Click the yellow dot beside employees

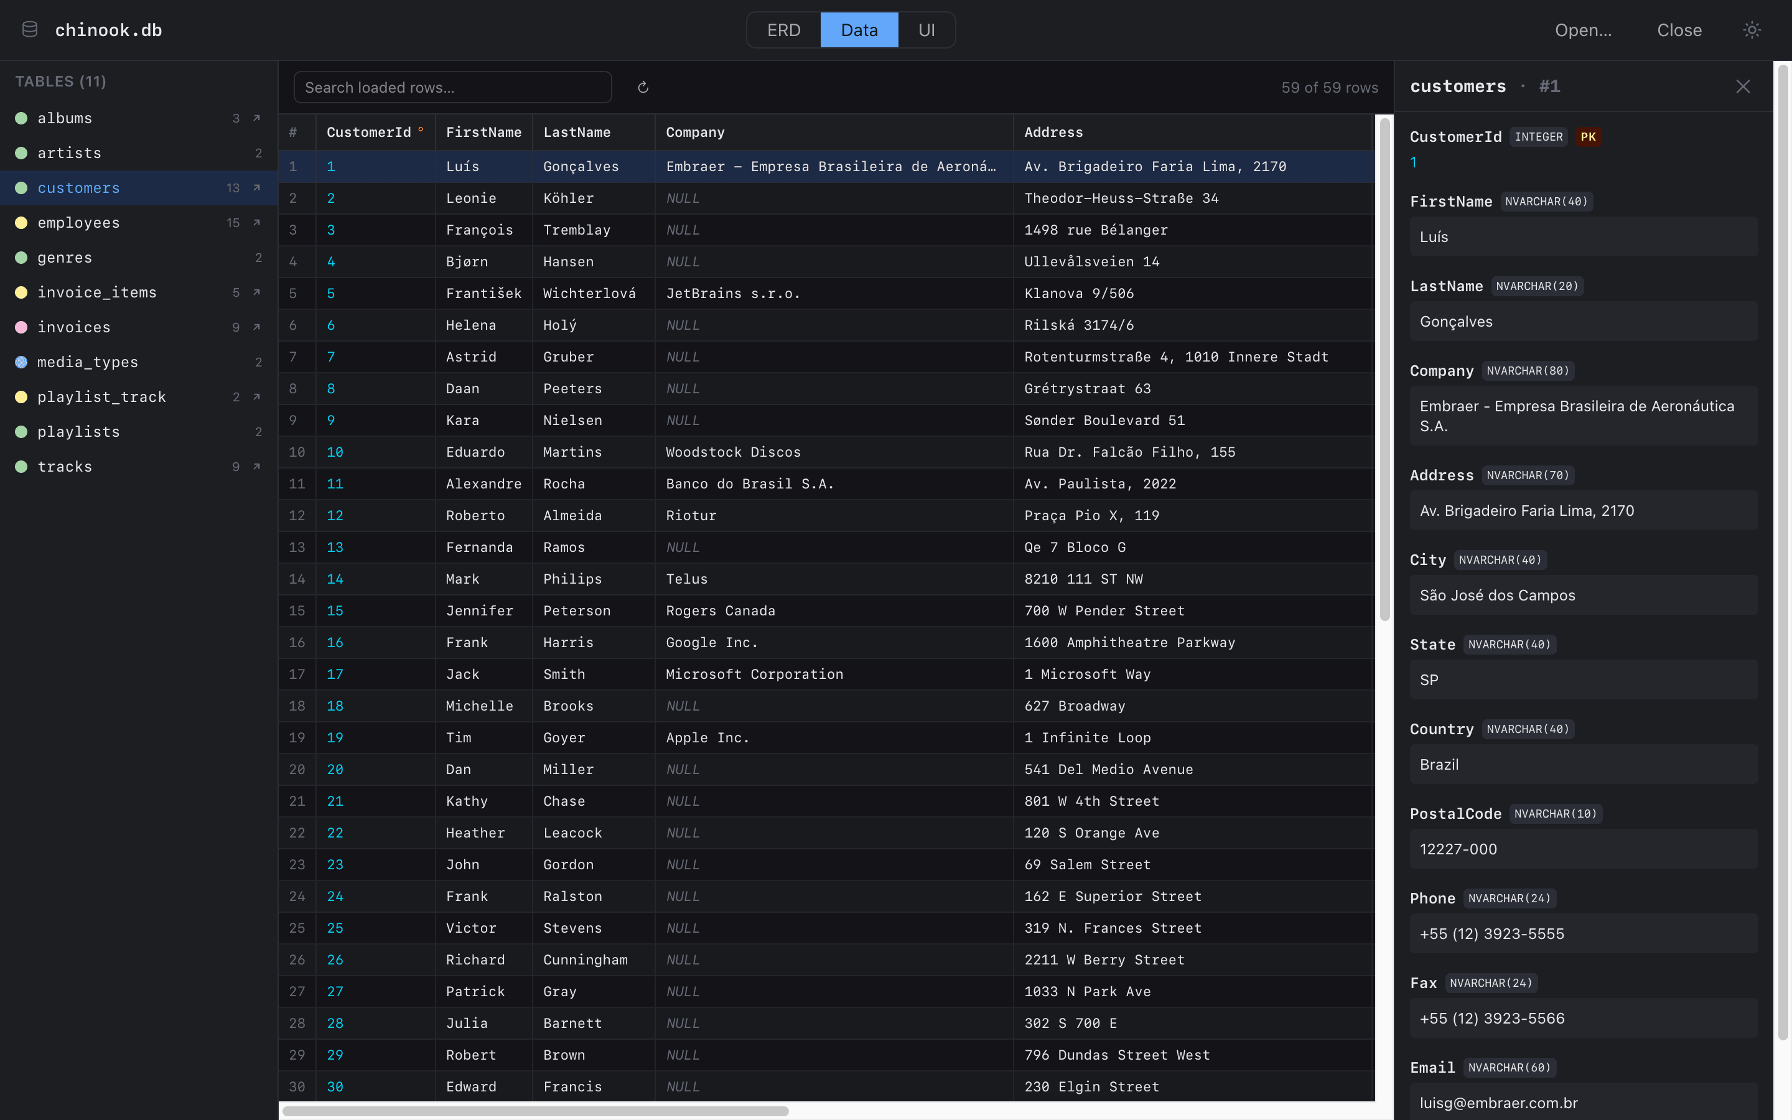coord(22,222)
